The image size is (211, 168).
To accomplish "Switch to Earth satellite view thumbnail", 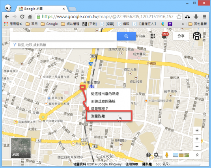I will click(21, 147).
